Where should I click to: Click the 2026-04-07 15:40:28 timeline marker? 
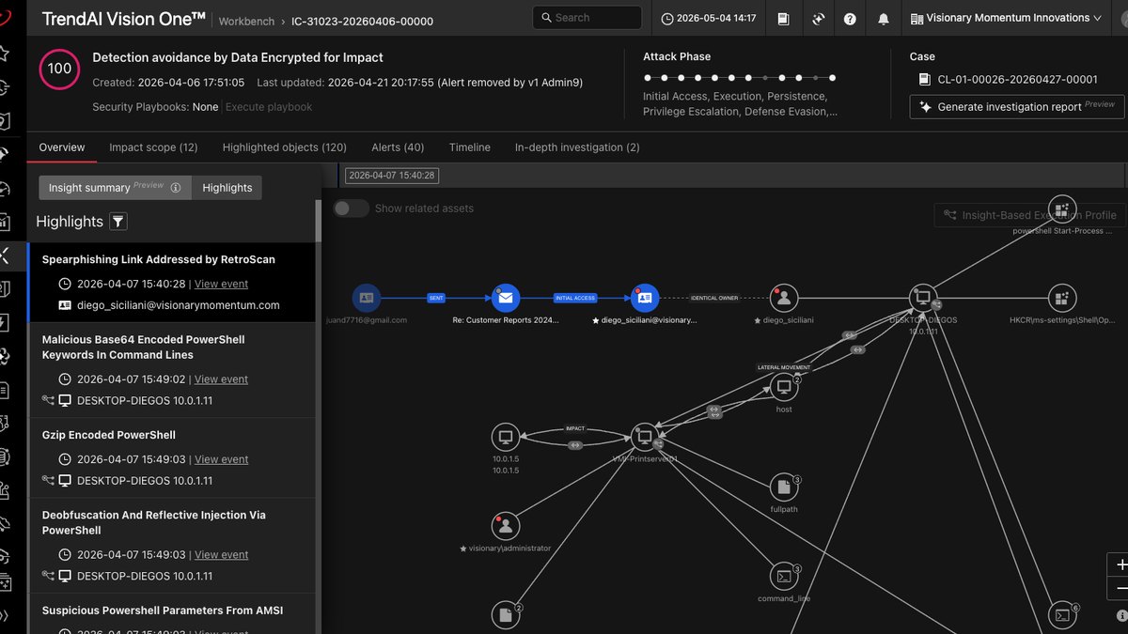click(x=391, y=176)
